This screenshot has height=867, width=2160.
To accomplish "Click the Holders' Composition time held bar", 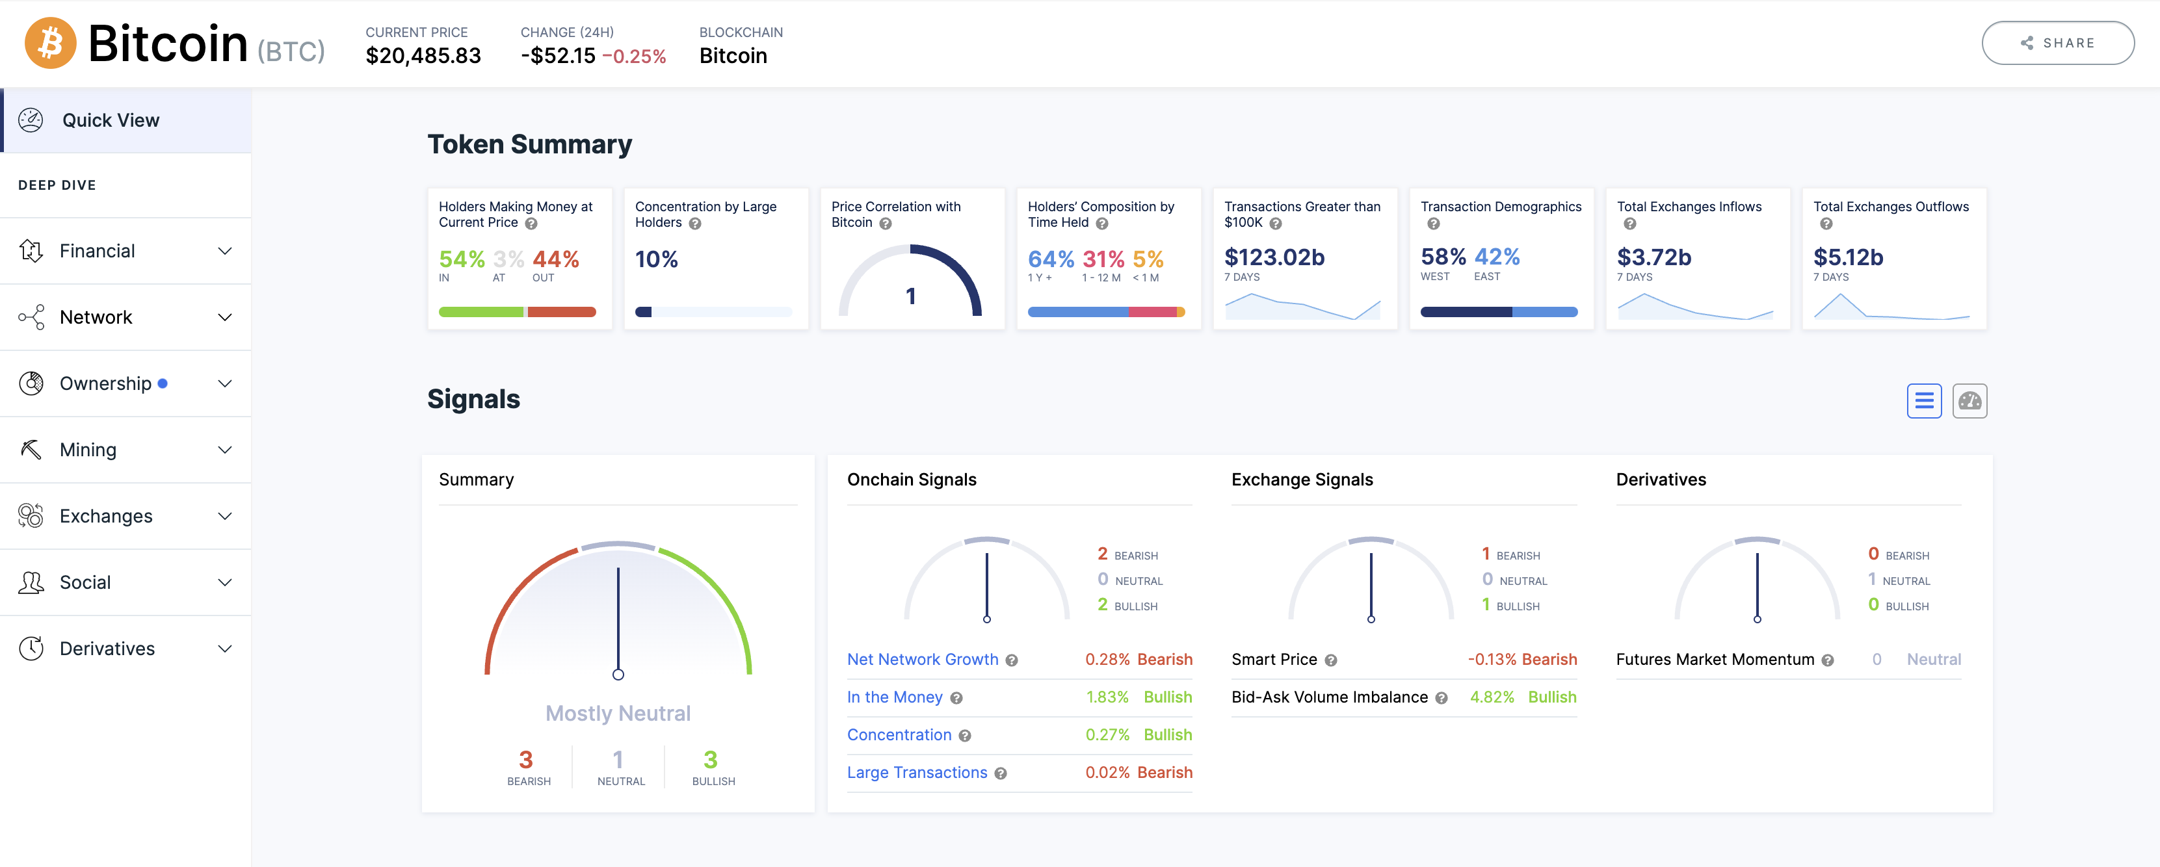I will pyautogui.click(x=1106, y=312).
